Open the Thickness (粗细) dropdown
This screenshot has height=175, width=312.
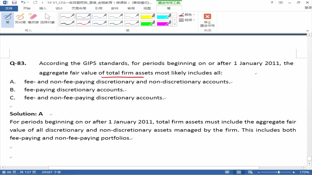click(187, 20)
